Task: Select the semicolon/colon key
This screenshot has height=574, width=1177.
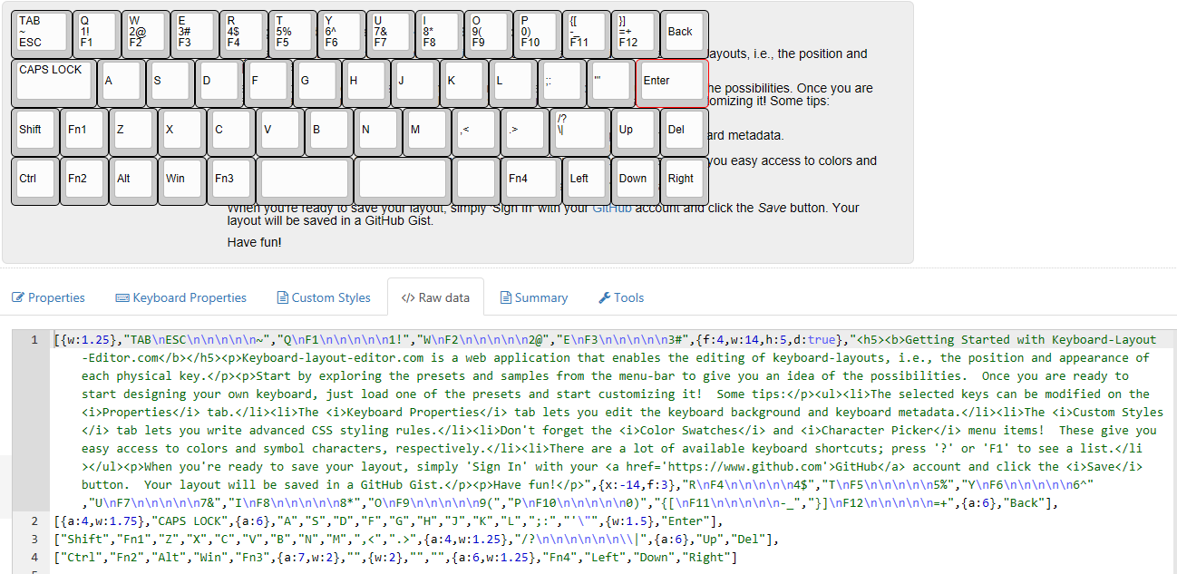Action: (x=562, y=83)
